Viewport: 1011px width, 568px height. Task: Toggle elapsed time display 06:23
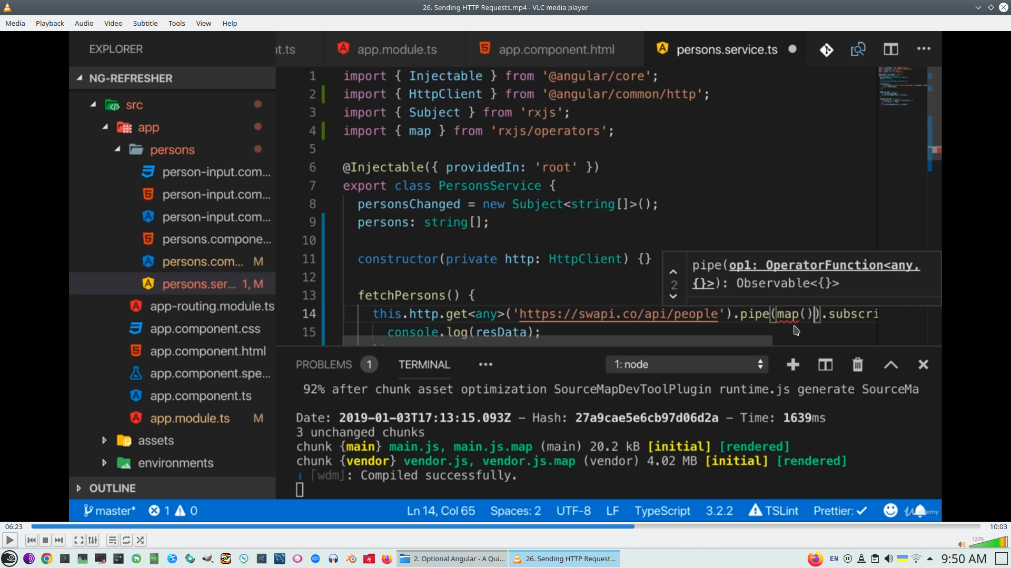tap(14, 526)
